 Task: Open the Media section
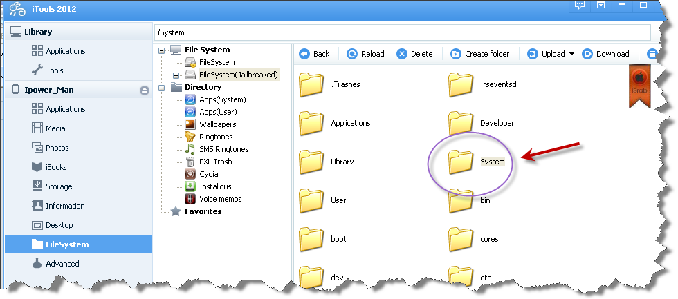pos(49,128)
